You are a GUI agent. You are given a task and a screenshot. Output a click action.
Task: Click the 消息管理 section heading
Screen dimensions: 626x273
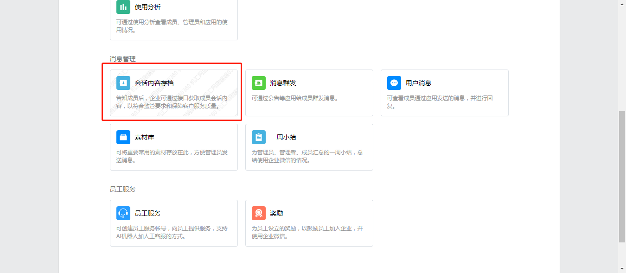click(122, 59)
